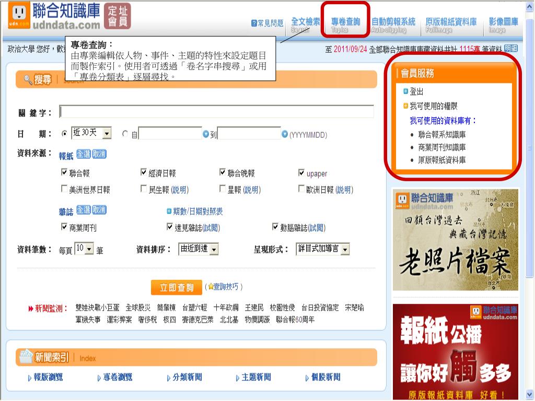Click the 聯合報60周年 news monitor keyword
535x401 pixels.
click(x=295, y=320)
